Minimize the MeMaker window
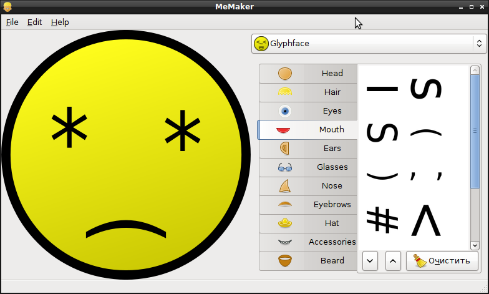Viewport: 489px width, 294px height. (x=461, y=7)
